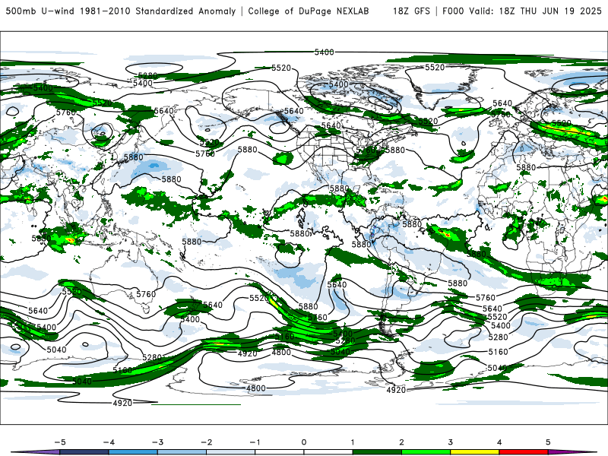Viewport: 608px width, 456px height.
Task: Click the light blue segment between -3 and -2
Action: 182,452
